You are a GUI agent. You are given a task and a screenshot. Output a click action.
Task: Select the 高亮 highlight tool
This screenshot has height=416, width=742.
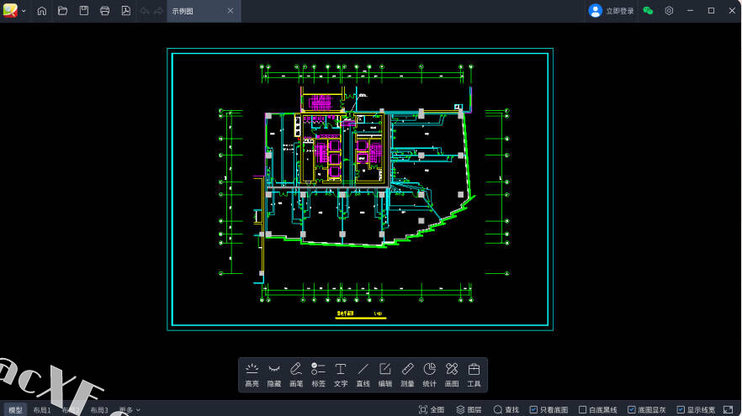(252, 374)
